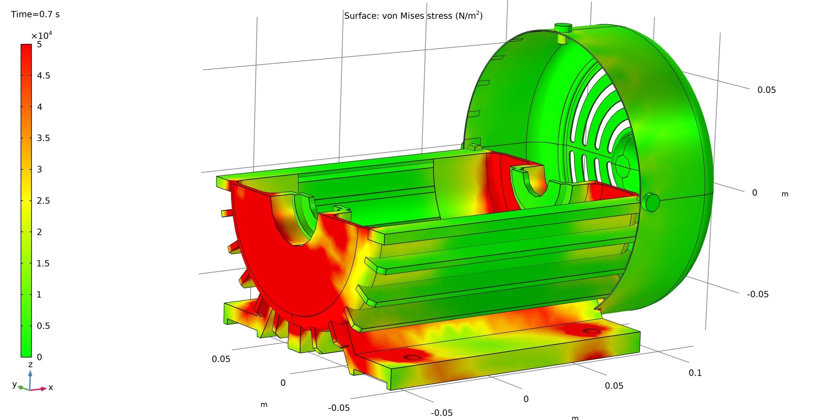
Task: Click the 2.5 tick on the color legend
Action: coord(43,201)
